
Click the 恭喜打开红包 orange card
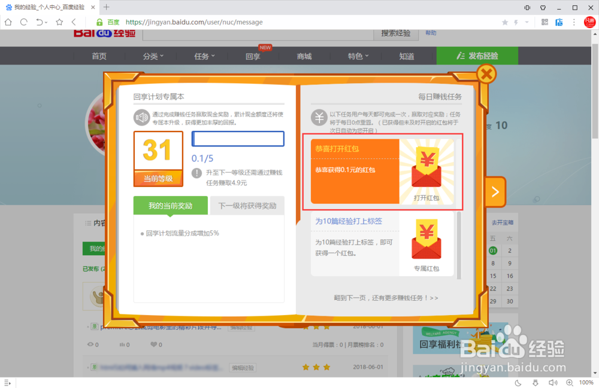pyautogui.click(x=355, y=171)
